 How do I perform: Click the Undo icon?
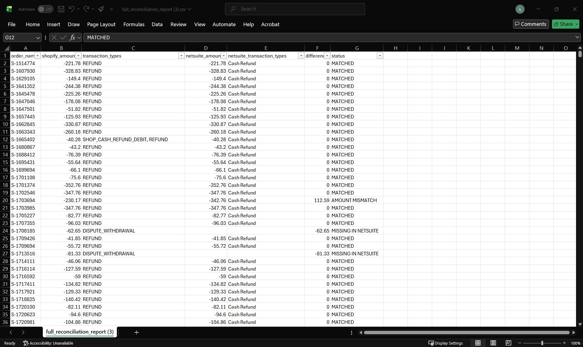tap(71, 9)
